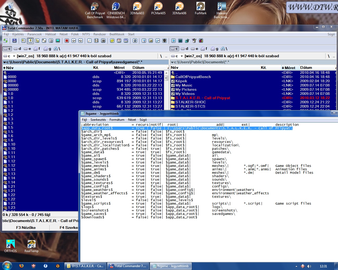Click the refresh panel toolbar icon
338x270 pixels.
[6, 41]
